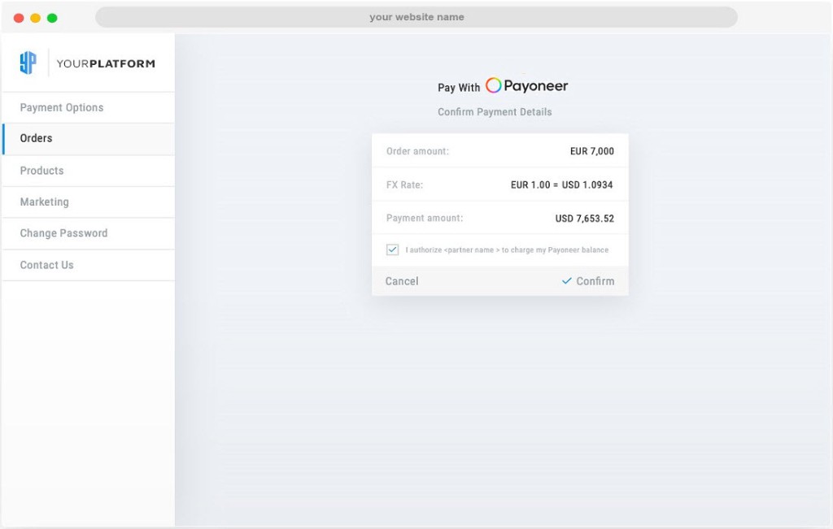
Task: Cancel the Payoneer payment
Action: 402,281
